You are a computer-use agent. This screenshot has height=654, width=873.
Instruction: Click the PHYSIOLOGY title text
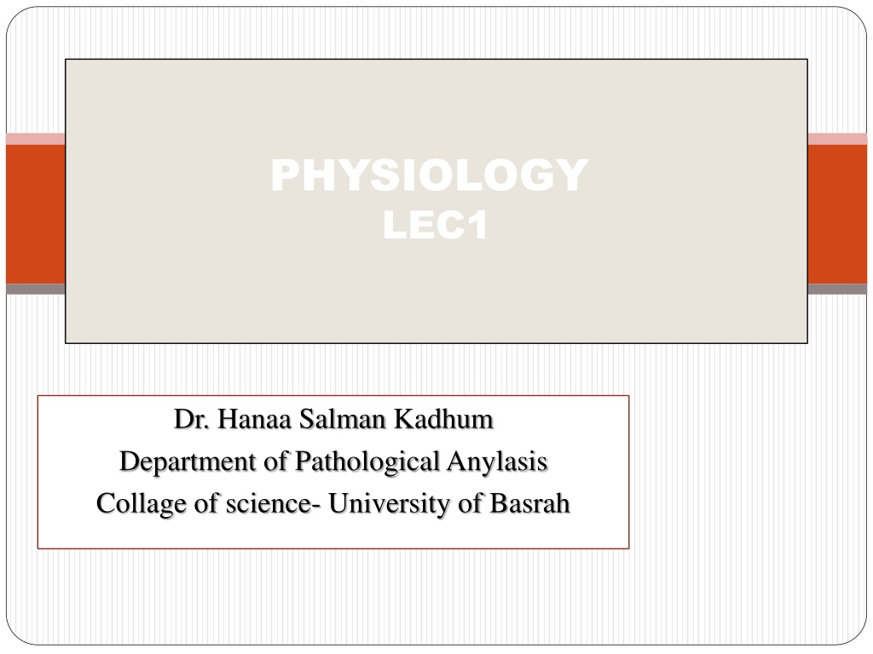(430, 175)
